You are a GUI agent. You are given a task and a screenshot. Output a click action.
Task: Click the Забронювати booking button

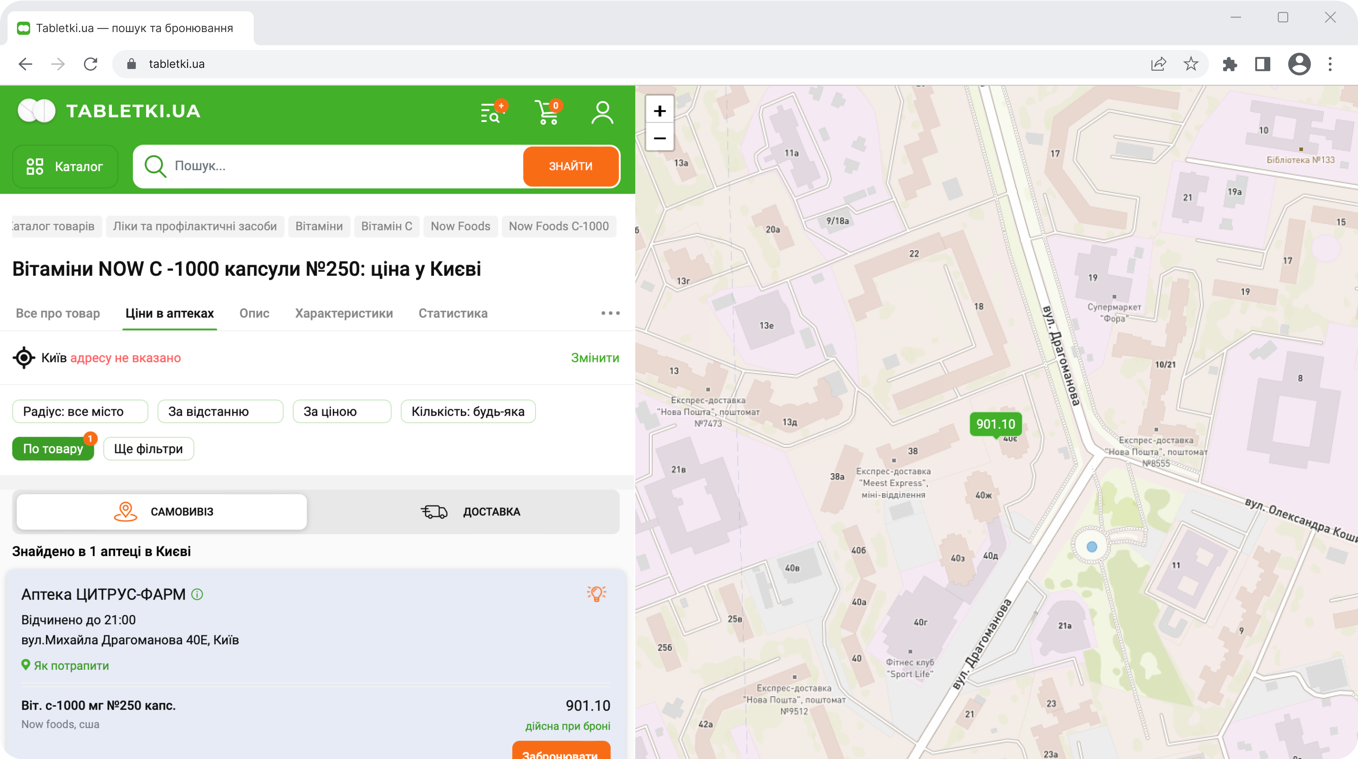click(561, 751)
